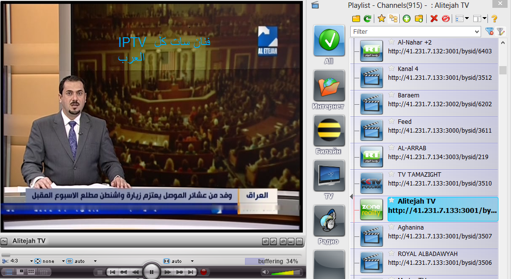Click the rewind button
This screenshot has width=511, height=279.
(135, 272)
